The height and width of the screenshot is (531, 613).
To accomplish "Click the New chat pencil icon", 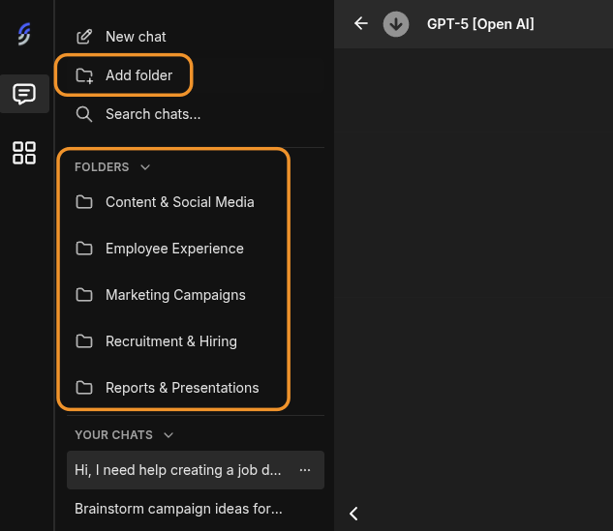I will [x=84, y=37].
